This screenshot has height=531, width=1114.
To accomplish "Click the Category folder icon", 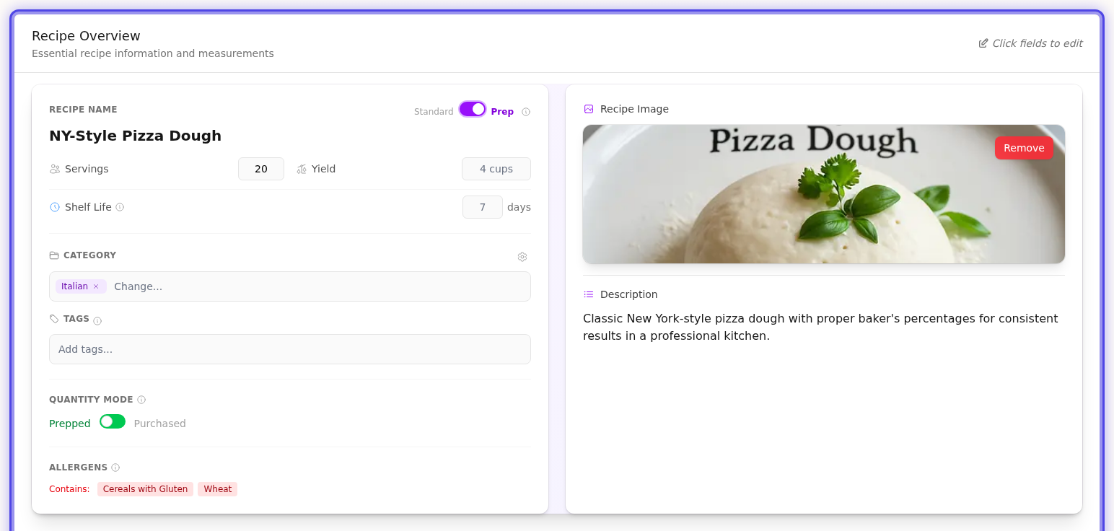I will (54, 255).
